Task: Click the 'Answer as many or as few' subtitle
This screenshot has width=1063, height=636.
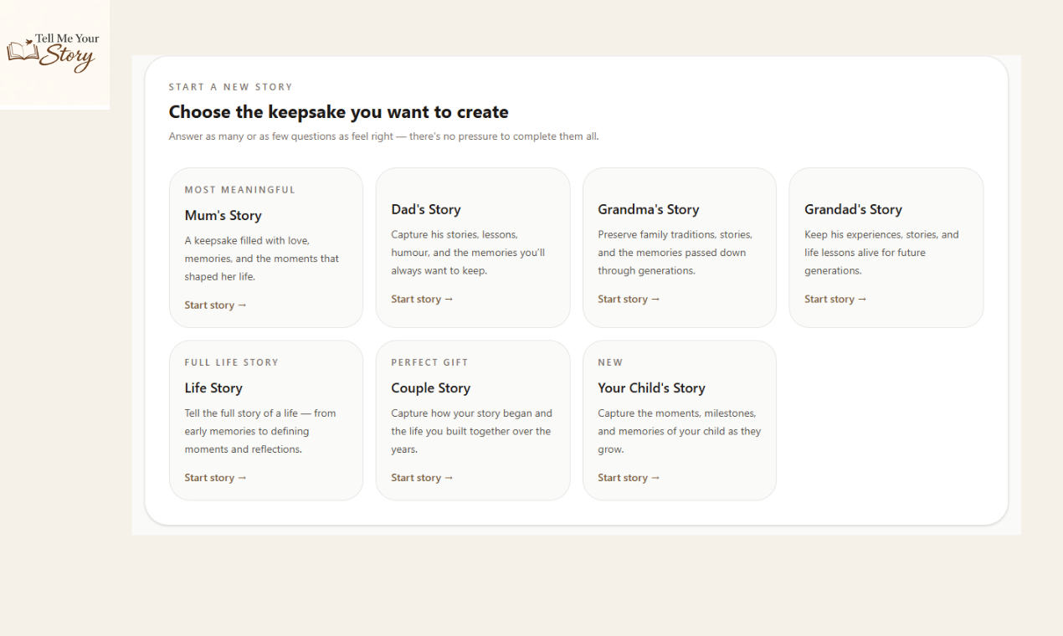Action: [x=384, y=136]
